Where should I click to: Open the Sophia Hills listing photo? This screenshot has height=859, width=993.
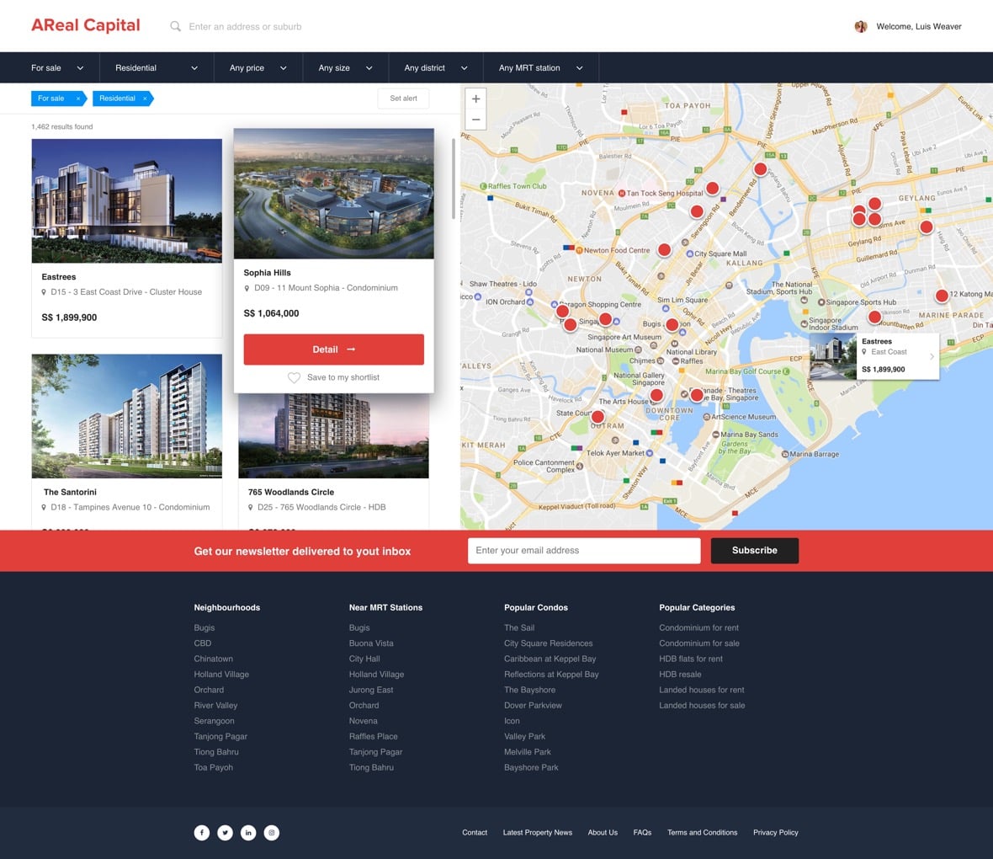[x=334, y=194]
